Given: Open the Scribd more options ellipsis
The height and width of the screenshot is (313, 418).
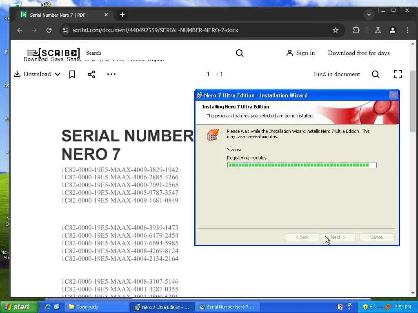Looking at the screenshot, I should [x=111, y=74].
